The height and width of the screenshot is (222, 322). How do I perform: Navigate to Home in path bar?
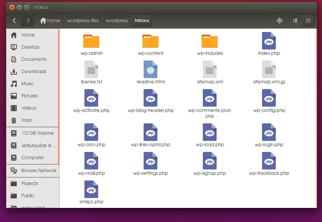50,21
